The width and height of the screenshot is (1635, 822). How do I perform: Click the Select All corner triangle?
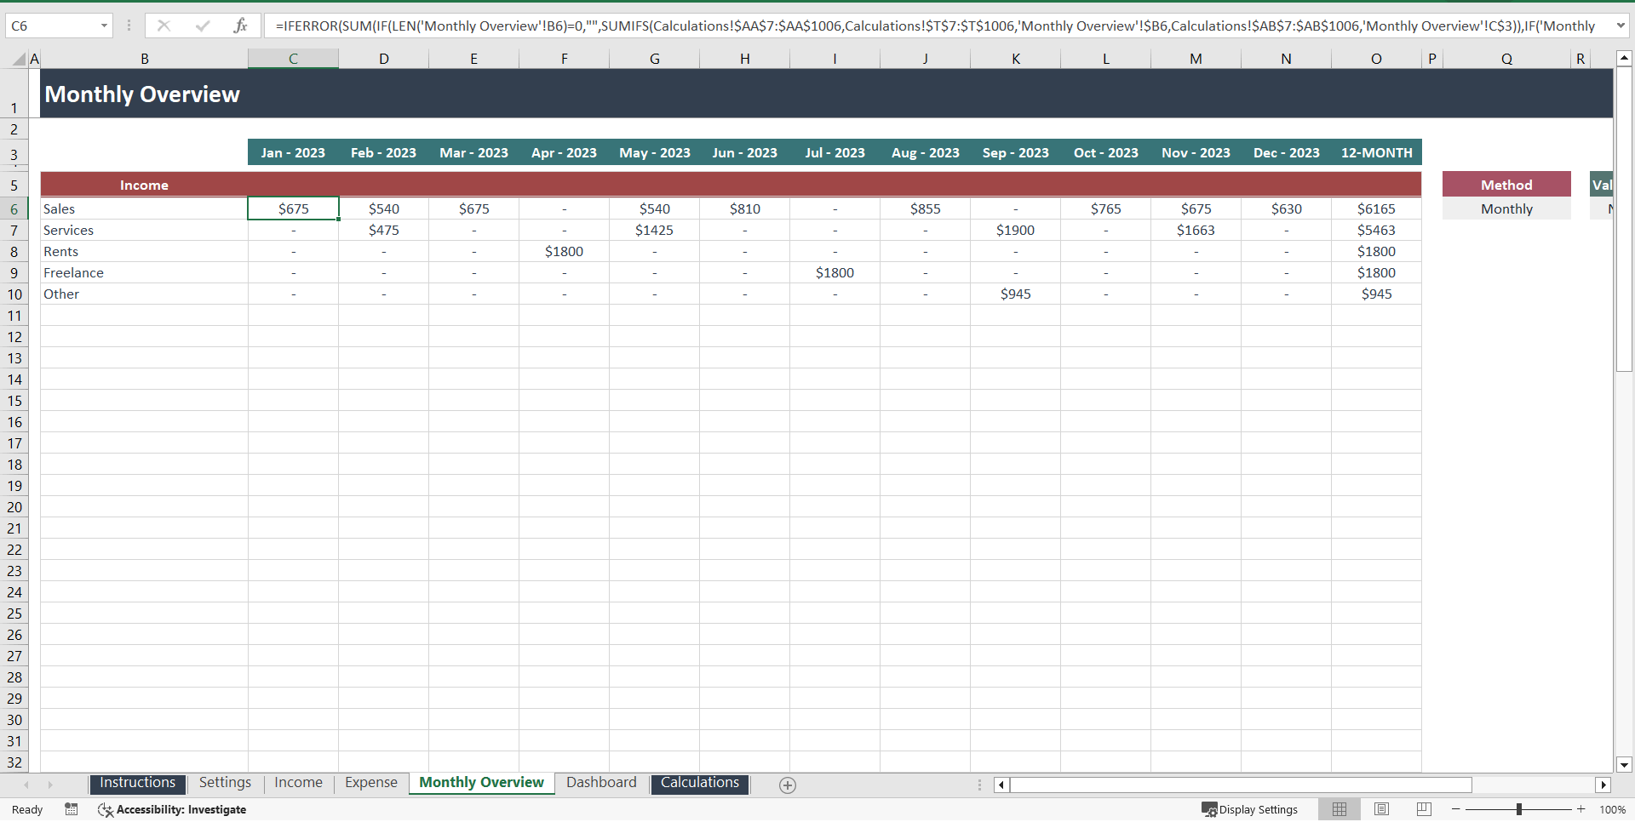pos(19,60)
